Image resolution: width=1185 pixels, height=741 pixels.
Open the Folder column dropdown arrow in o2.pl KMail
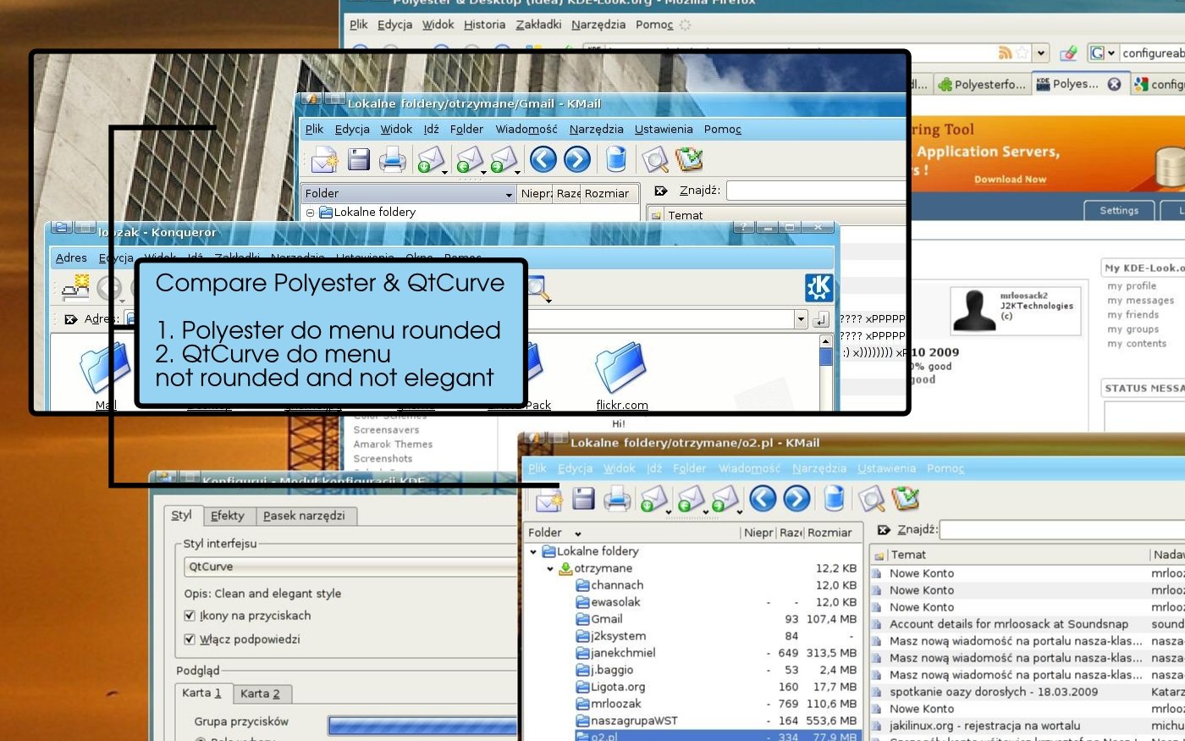point(578,534)
